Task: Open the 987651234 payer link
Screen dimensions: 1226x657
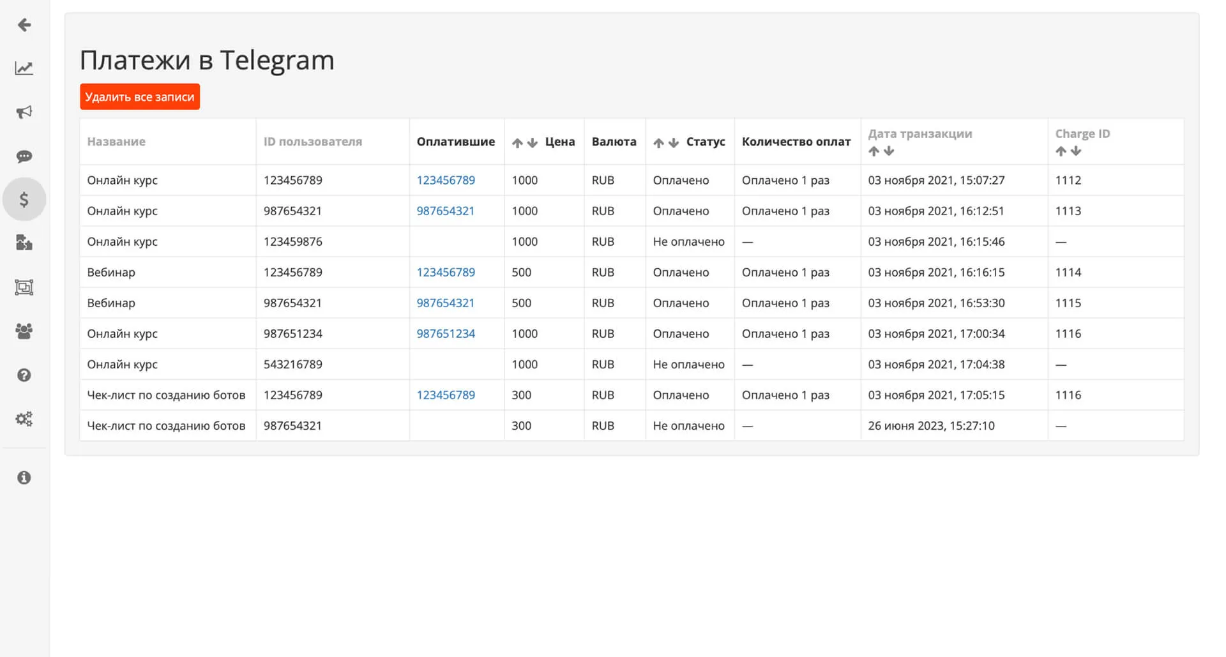Action: click(446, 334)
